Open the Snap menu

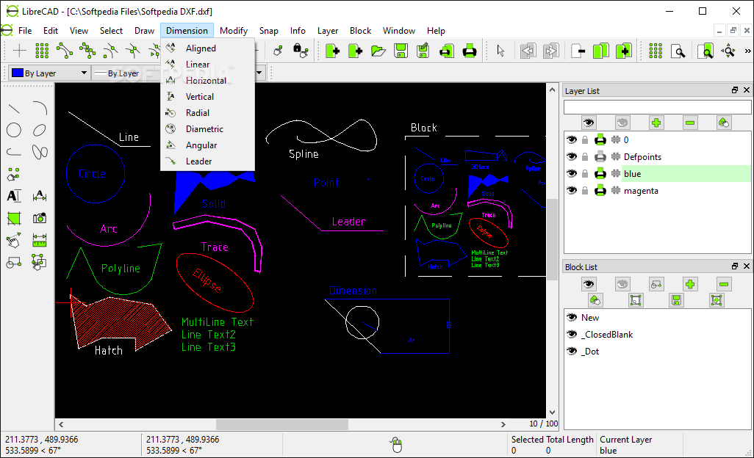[268, 31]
